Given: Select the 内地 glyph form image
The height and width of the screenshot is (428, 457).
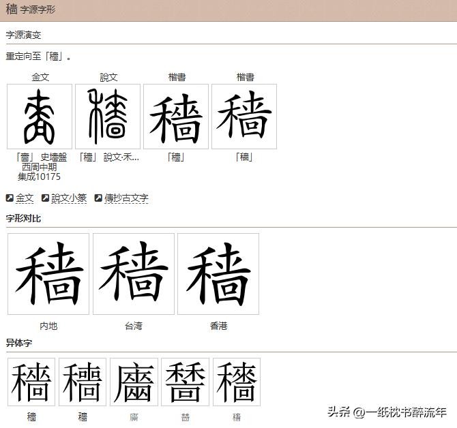Looking at the screenshot, I should pyautogui.click(x=48, y=274).
